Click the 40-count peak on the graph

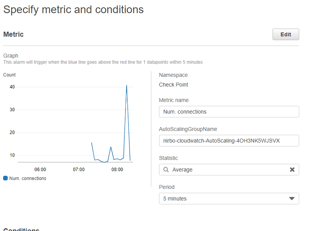click(127, 85)
